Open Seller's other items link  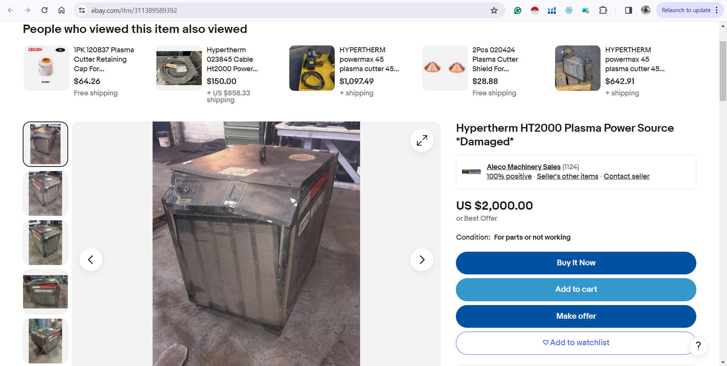pos(567,176)
